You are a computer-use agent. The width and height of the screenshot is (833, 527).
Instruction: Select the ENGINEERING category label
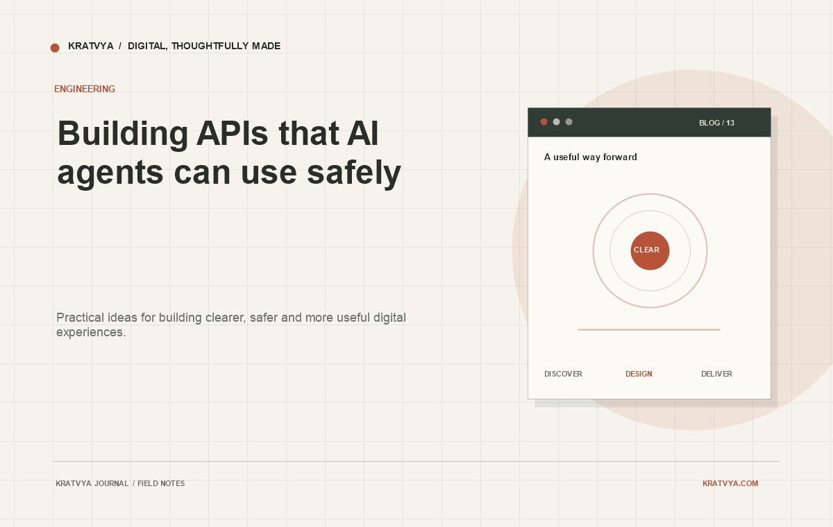[x=85, y=89]
